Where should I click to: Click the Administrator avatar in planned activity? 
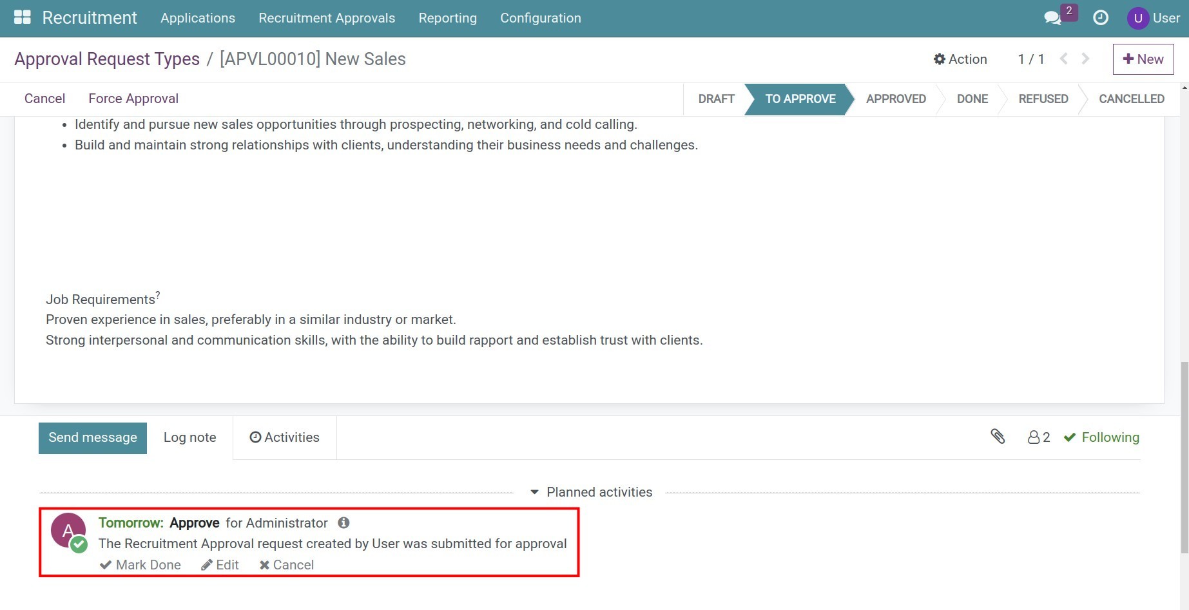point(68,531)
